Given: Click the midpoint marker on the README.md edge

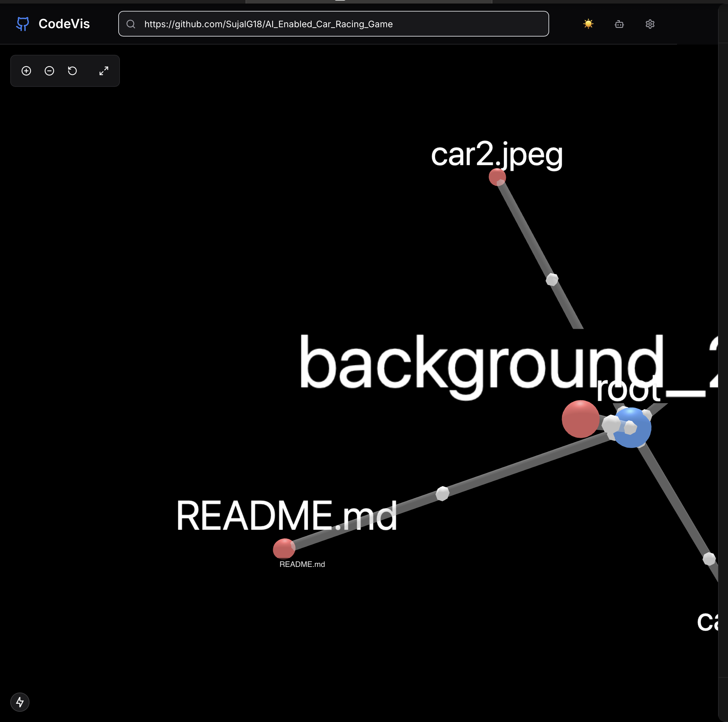Looking at the screenshot, I should [x=442, y=493].
